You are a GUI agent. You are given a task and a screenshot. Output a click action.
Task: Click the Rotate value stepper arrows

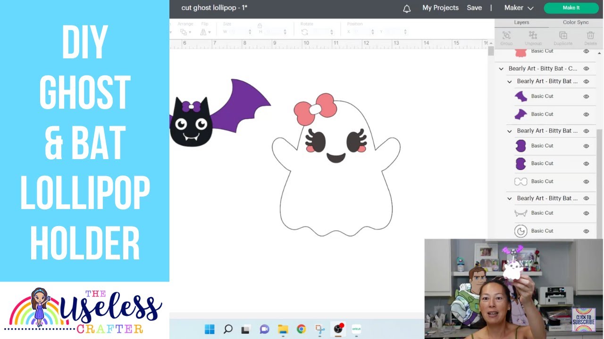(331, 32)
